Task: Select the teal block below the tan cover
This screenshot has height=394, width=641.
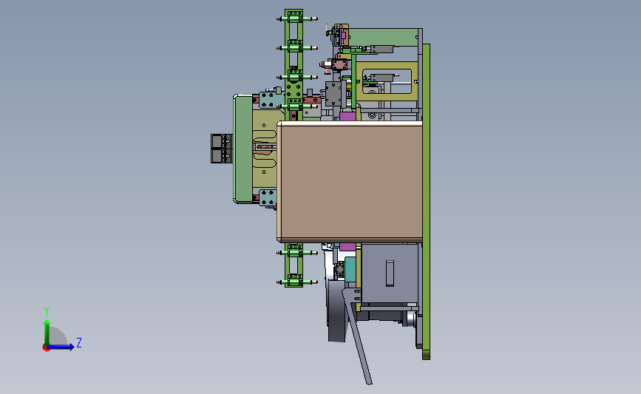Action: pos(350,268)
